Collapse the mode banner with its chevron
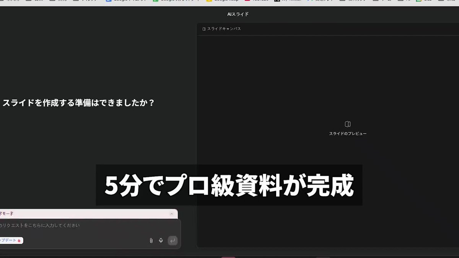This screenshot has width=459, height=258. [171, 214]
